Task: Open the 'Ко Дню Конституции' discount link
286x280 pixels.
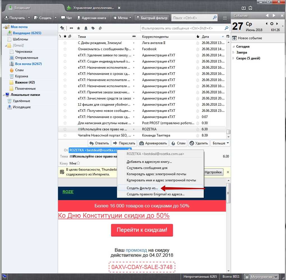Action: (x=114, y=216)
